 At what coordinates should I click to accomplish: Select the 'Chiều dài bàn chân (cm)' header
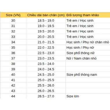point(46,15)
